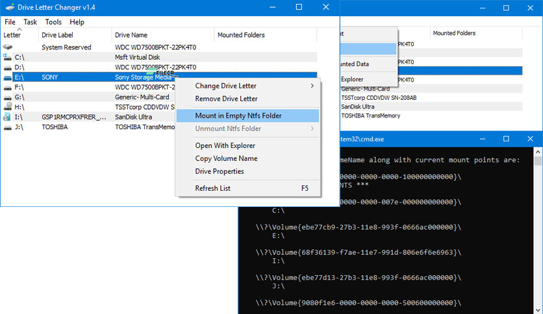Minimize the cmd.exe window
The height and width of the screenshot is (314, 543).
tap(483, 139)
